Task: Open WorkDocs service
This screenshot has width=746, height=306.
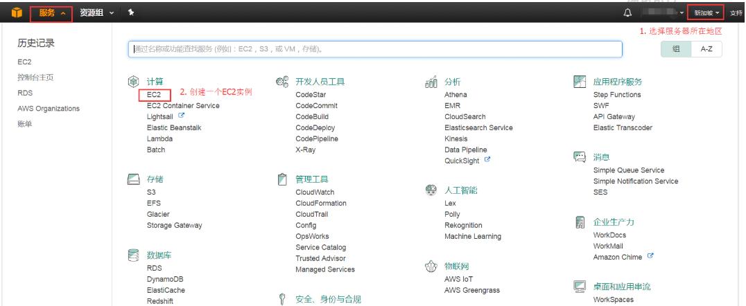Action: pyautogui.click(x=610, y=235)
